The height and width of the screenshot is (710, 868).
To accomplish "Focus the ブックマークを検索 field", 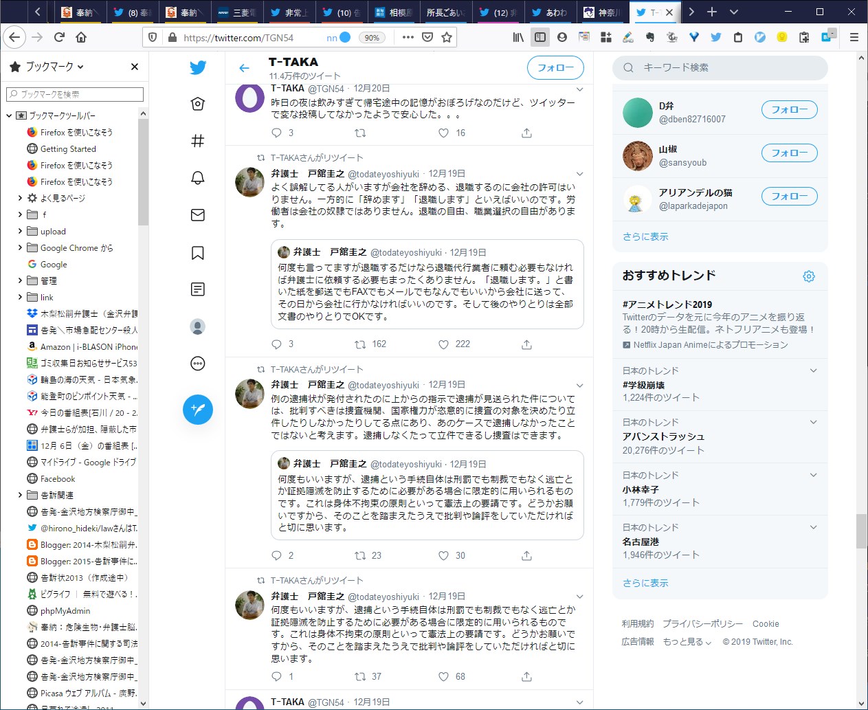I will click(76, 94).
